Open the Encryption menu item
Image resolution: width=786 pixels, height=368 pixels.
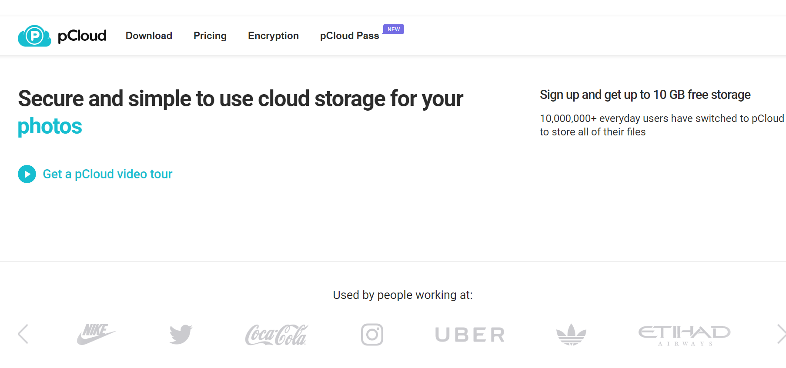[x=273, y=36]
